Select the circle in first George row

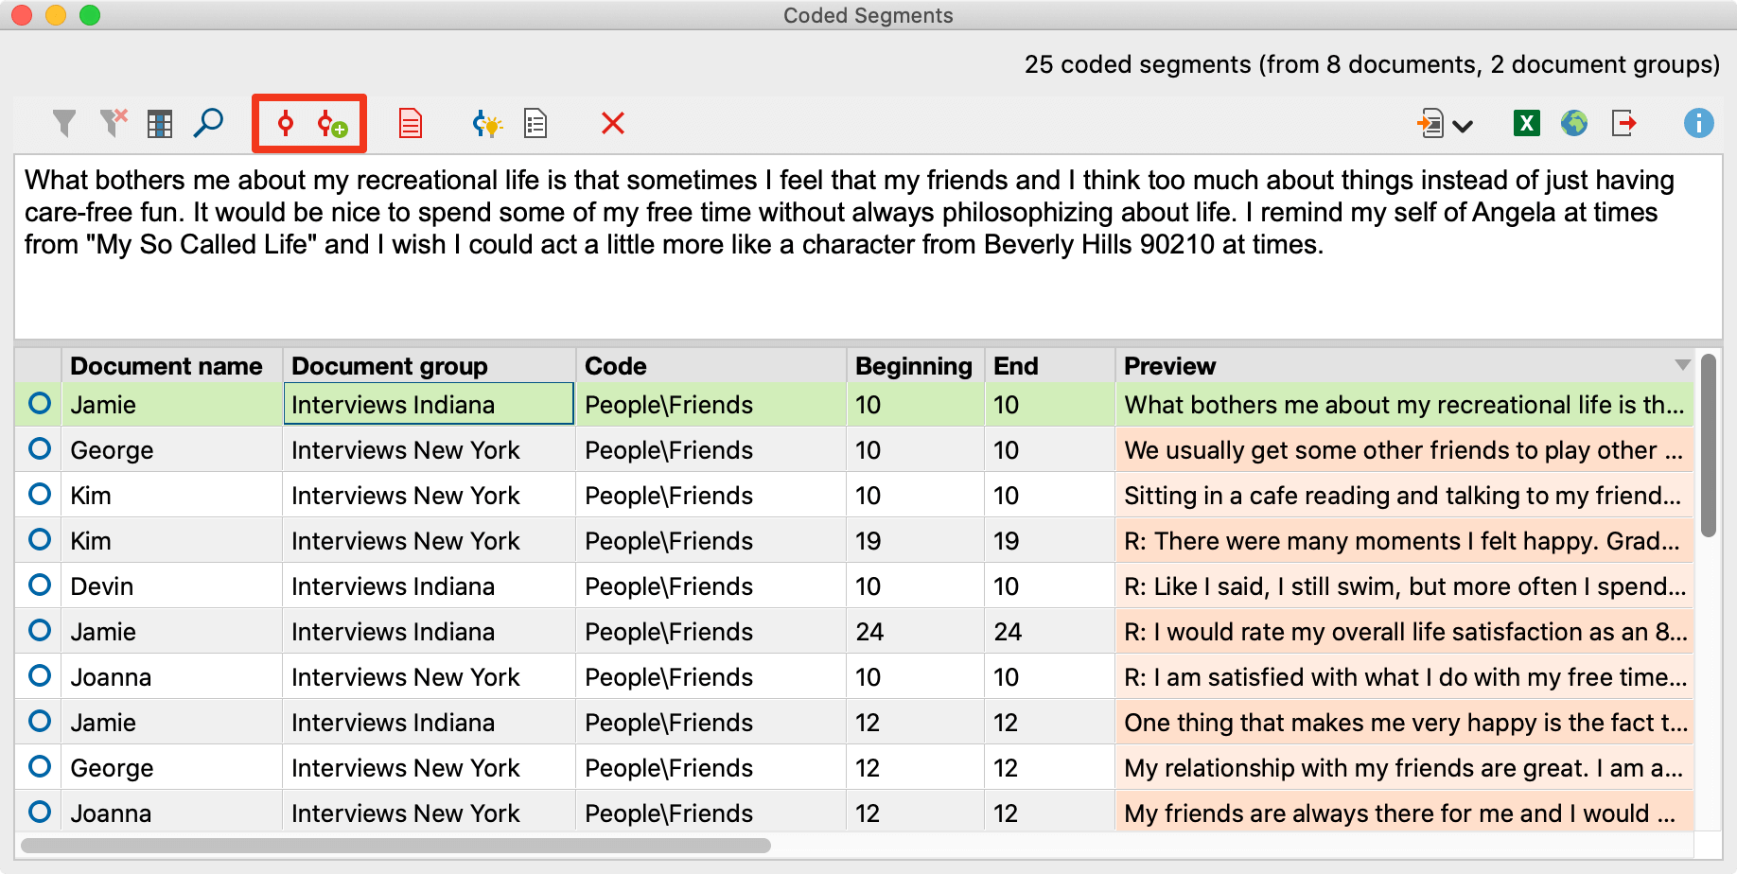tap(40, 449)
